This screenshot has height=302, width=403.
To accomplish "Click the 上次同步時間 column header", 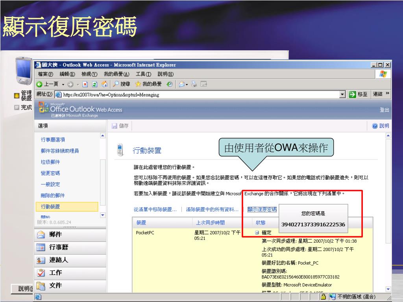I will click(x=210, y=223).
